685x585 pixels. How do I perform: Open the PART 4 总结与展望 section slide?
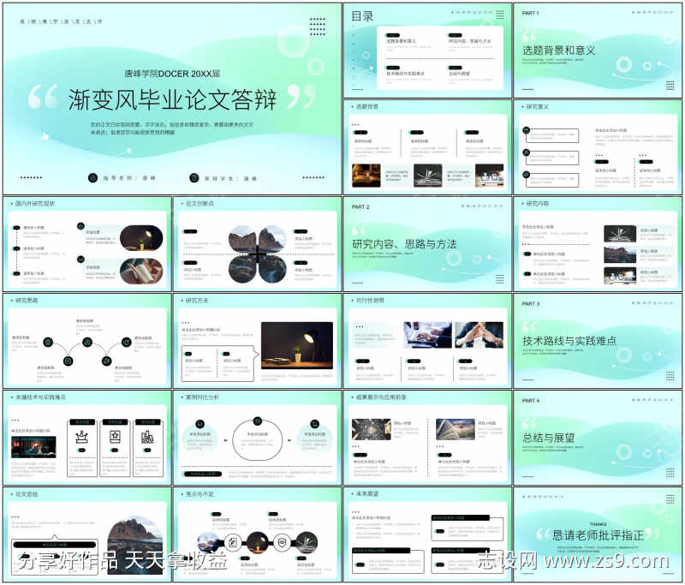[x=598, y=439]
